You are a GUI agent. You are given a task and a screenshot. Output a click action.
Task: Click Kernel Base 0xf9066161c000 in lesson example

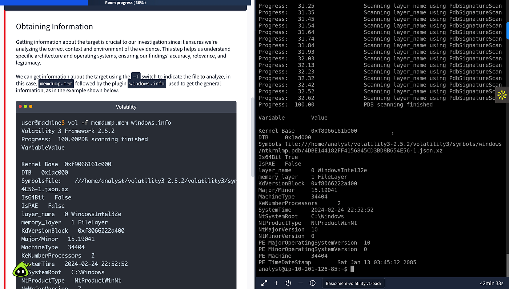point(67,164)
